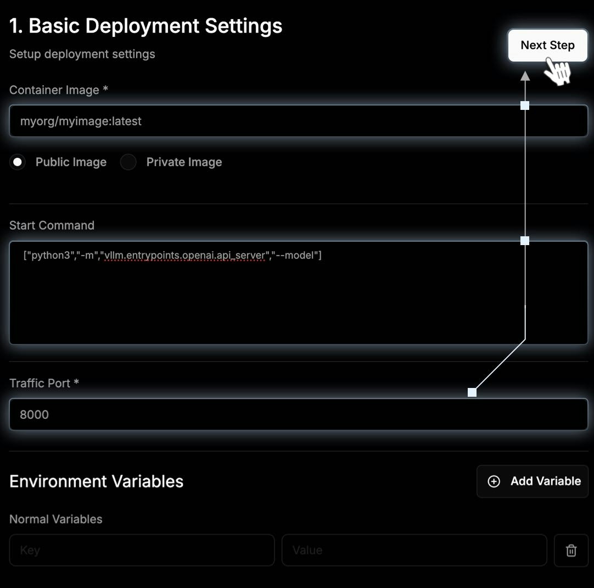Click the square marker above the Traffic Port field
594x588 pixels.
click(472, 392)
